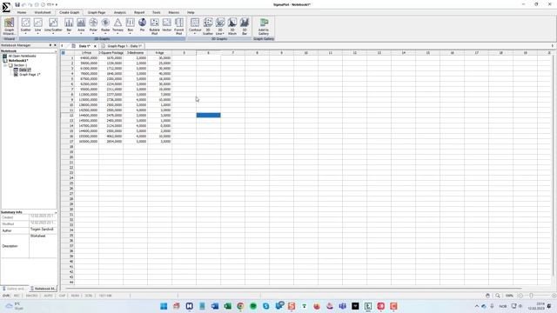Select the 3D Line plot
Image resolution: width=557 pixels, height=313 pixels.
(220, 26)
